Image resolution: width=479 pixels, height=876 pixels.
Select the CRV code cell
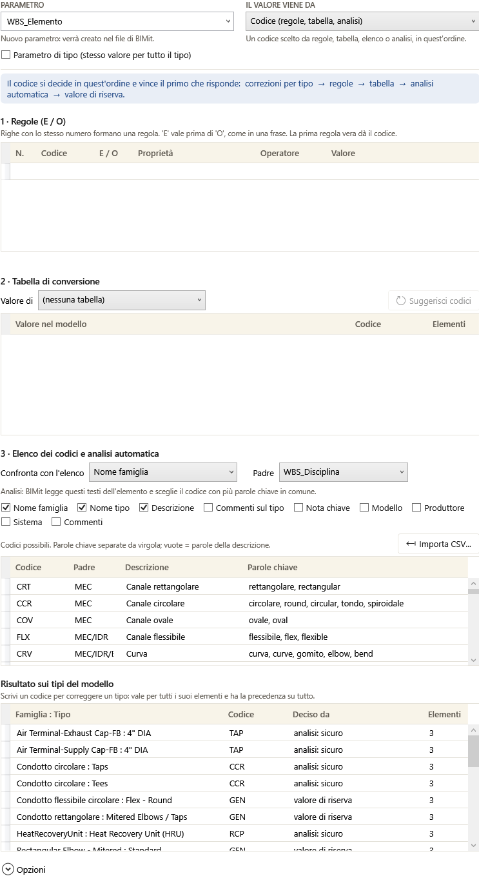39,654
